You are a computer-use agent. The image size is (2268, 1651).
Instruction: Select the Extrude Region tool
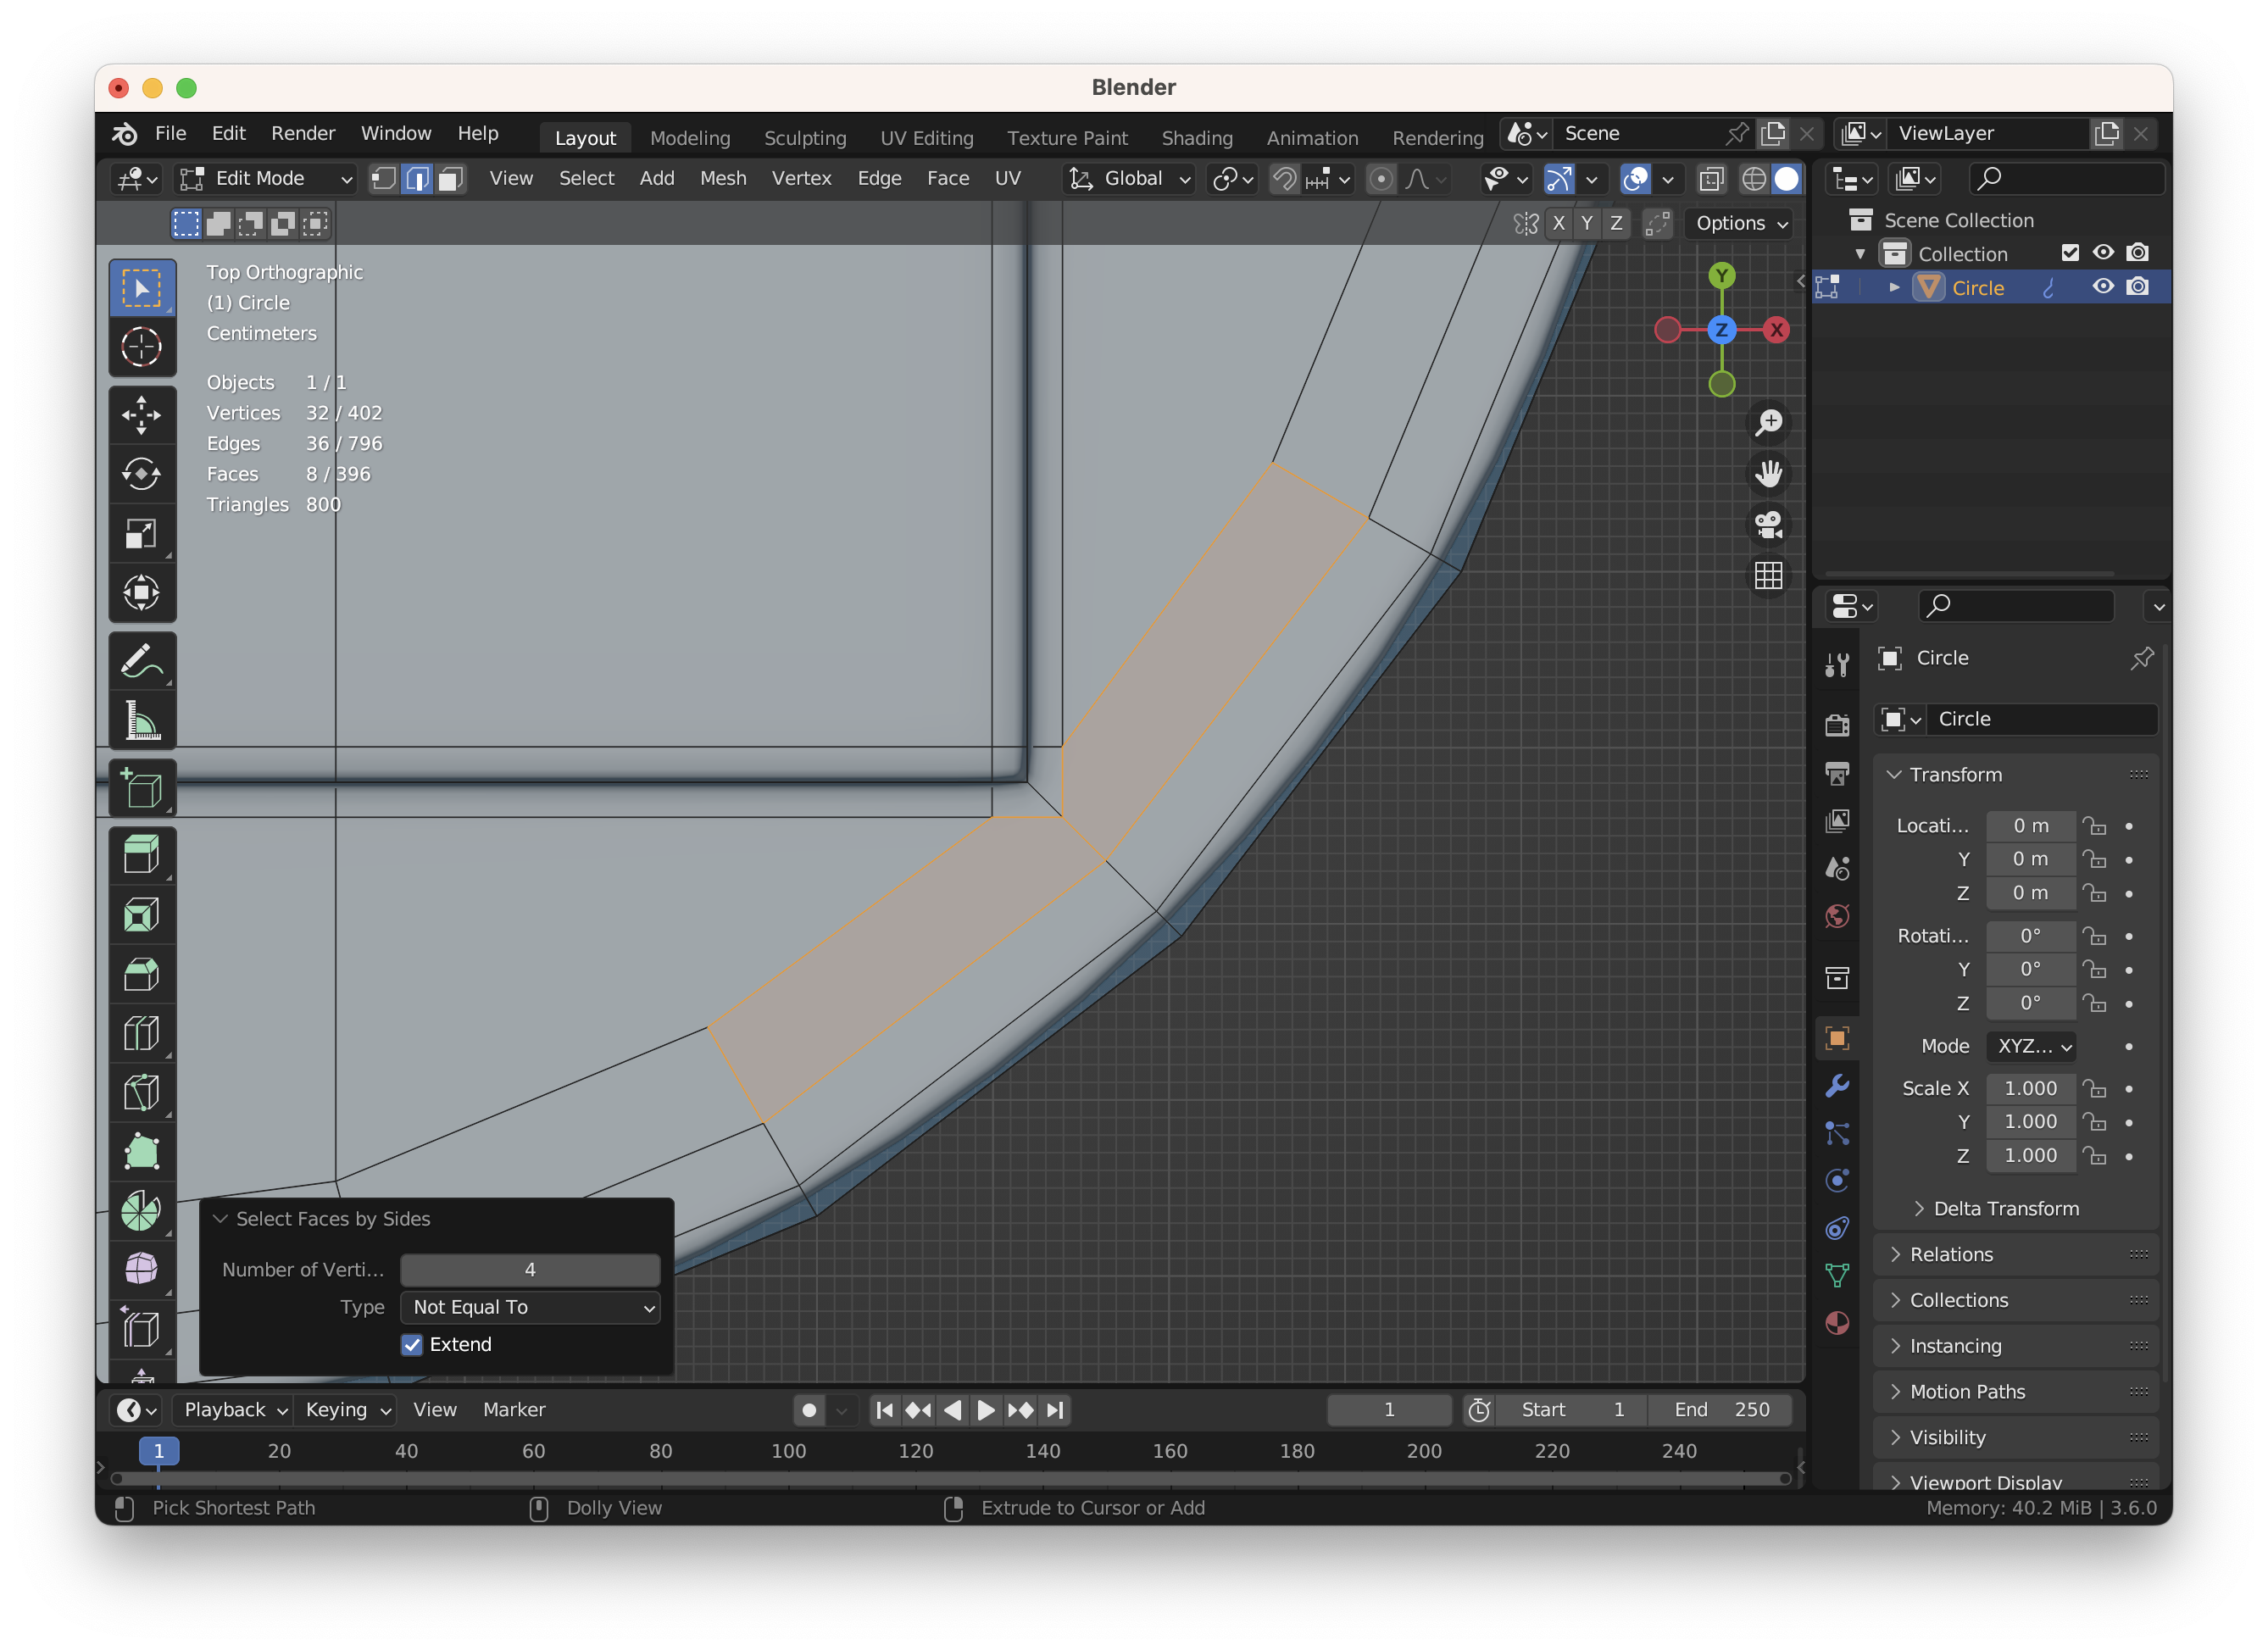pos(141,856)
